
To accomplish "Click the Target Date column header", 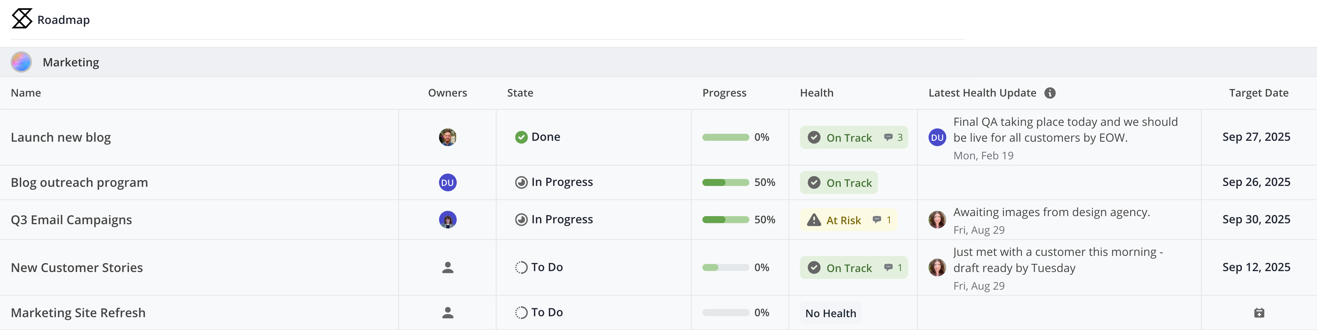I will click(1258, 93).
